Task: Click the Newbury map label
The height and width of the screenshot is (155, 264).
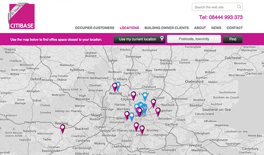Action: (30, 131)
